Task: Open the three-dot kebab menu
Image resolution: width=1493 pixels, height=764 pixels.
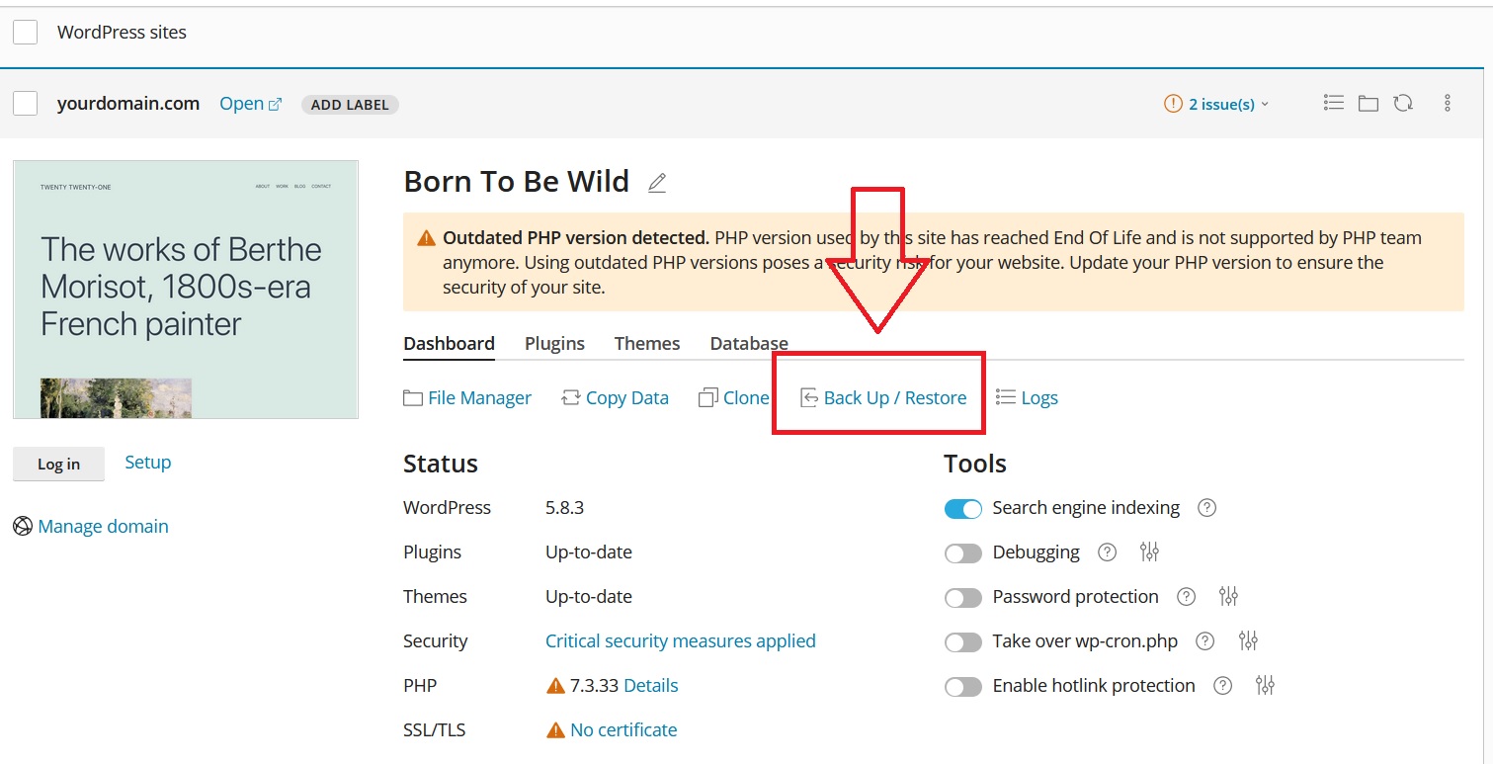Action: (1448, 103)
